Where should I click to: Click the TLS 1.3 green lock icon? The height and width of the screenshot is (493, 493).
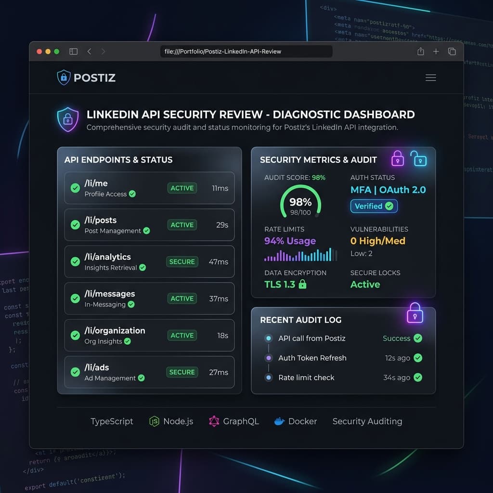point(302,284)
